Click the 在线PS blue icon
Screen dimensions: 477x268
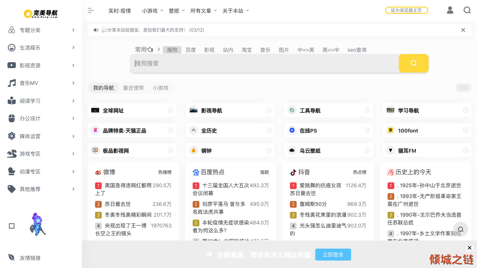point(292,130)
